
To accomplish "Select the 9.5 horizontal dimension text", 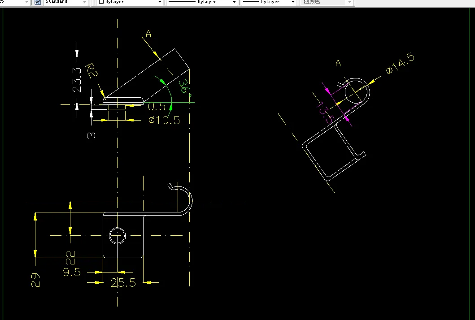I will click(72, 272).
